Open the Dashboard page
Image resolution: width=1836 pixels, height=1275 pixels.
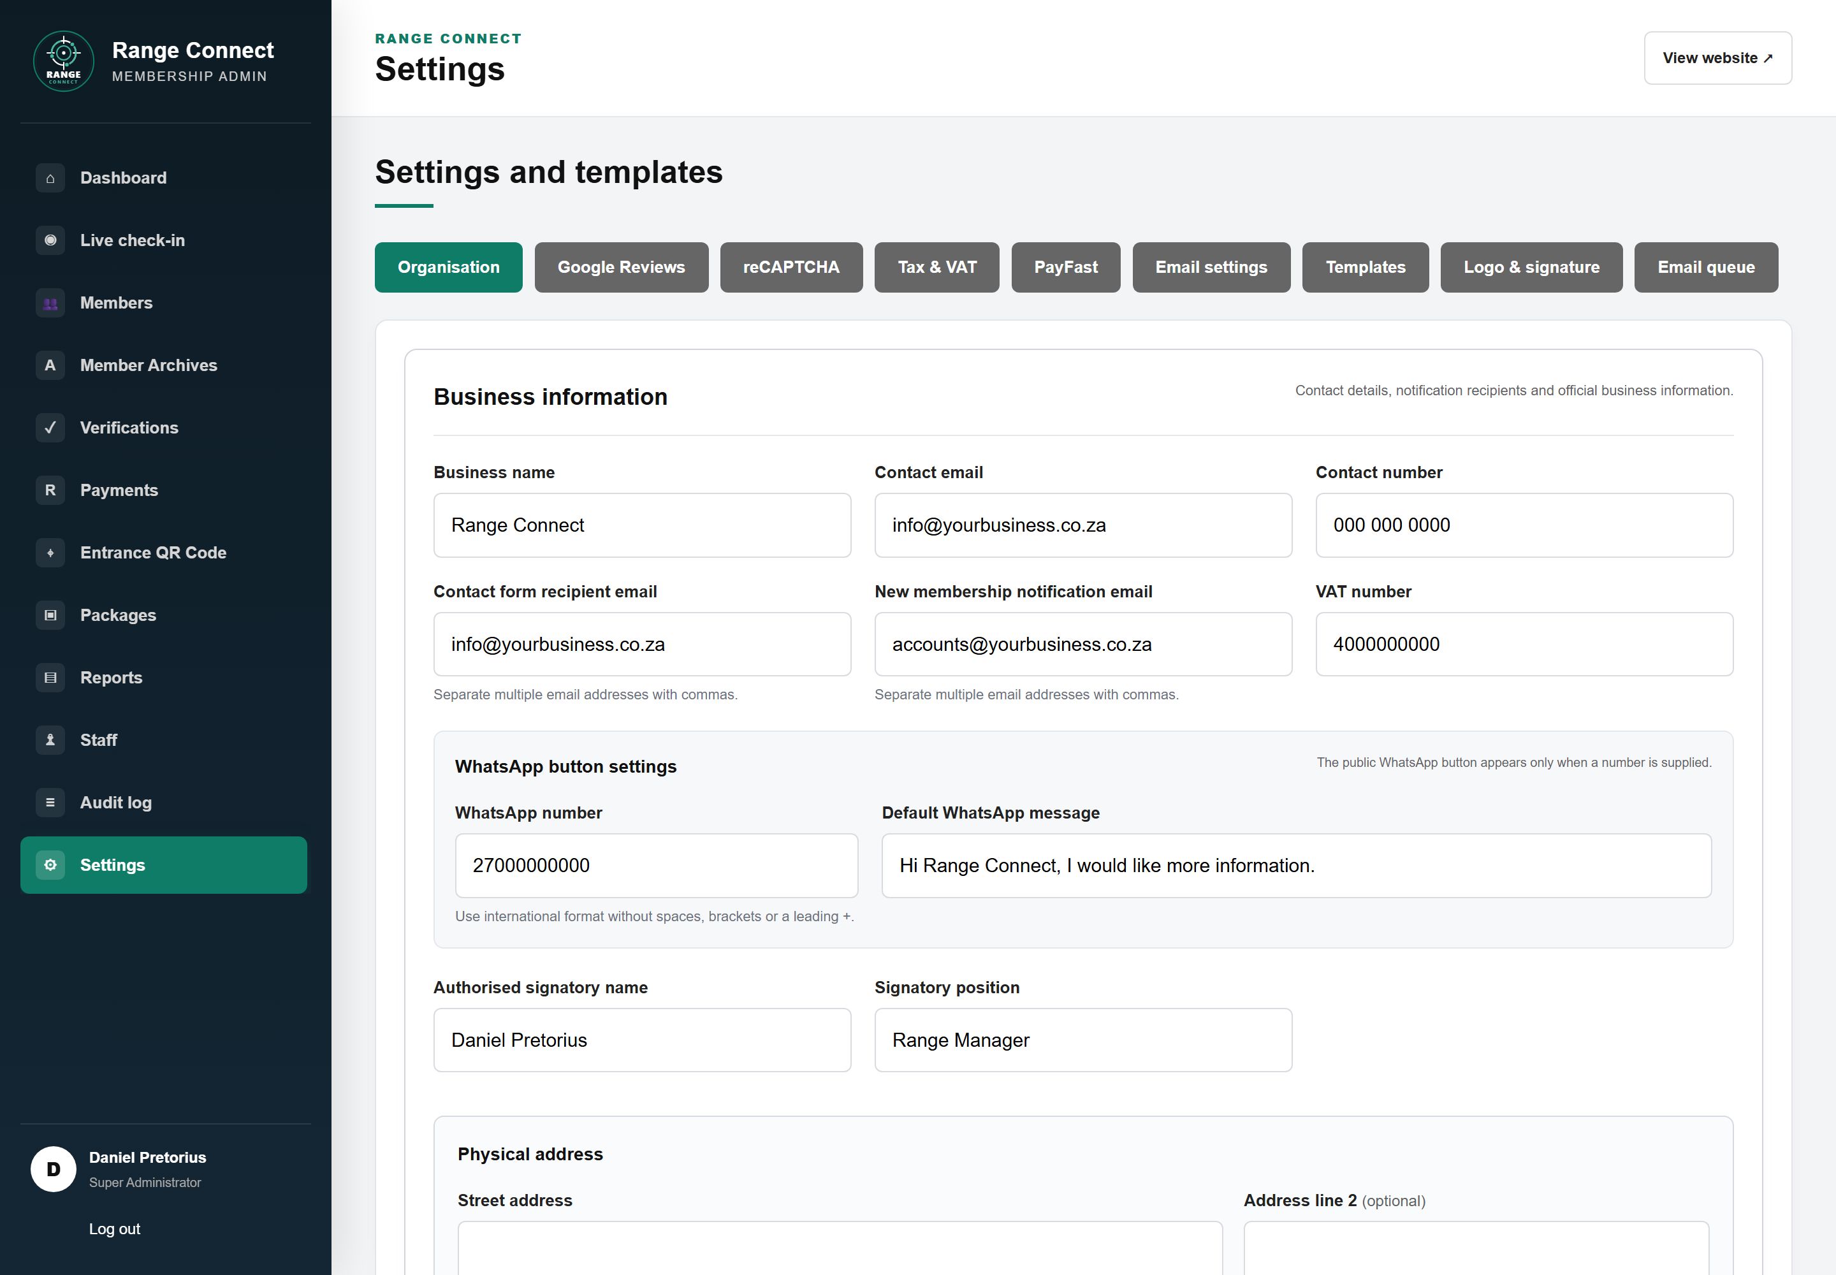tap(164, 178)
